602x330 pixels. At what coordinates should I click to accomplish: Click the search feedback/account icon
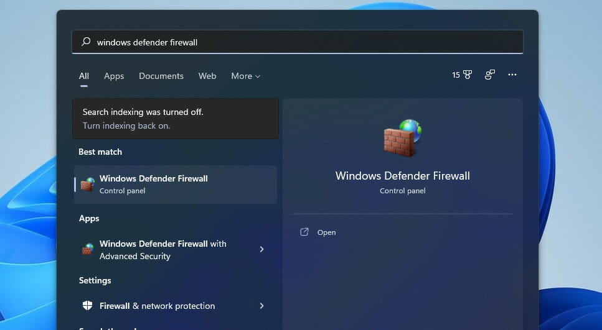489,75
